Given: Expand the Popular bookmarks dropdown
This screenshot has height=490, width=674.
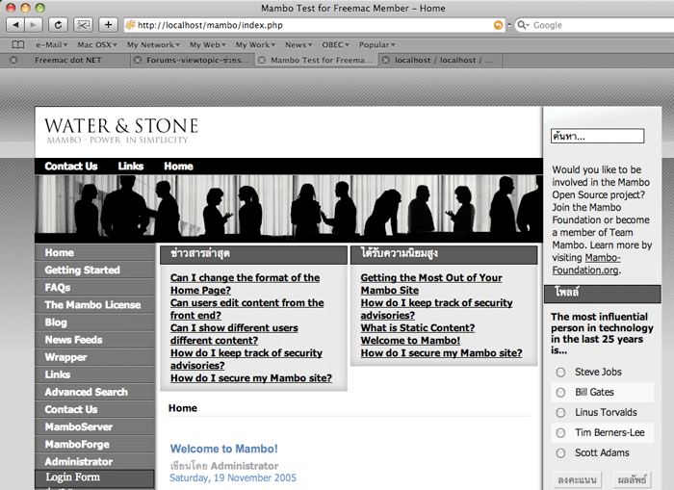Looking at the screenshot, I should 376,44.
